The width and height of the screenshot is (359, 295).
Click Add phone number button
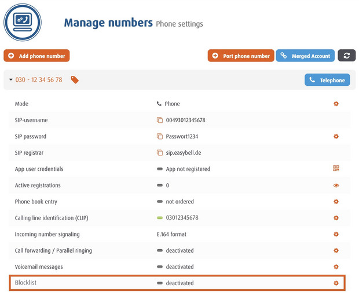pos(36,56)
